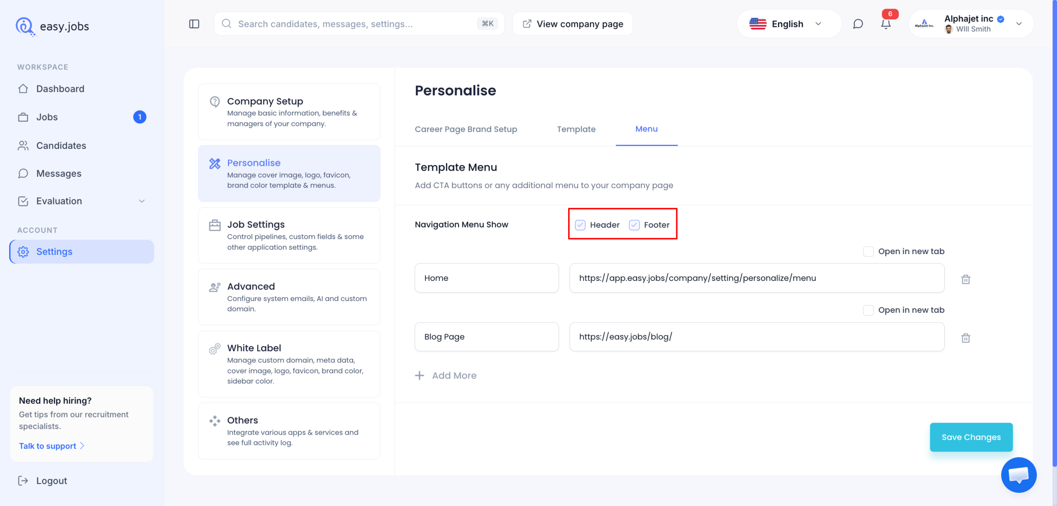This screenshot has height=506, width=1057.
Task: Click View company page button
Action: pyautogui.click(x=573, y=24)
